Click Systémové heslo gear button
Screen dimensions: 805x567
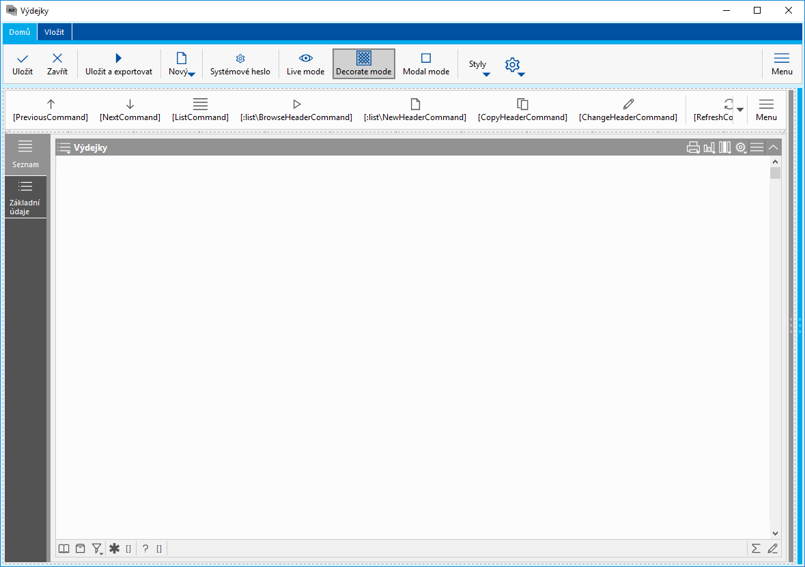point(240,64)
